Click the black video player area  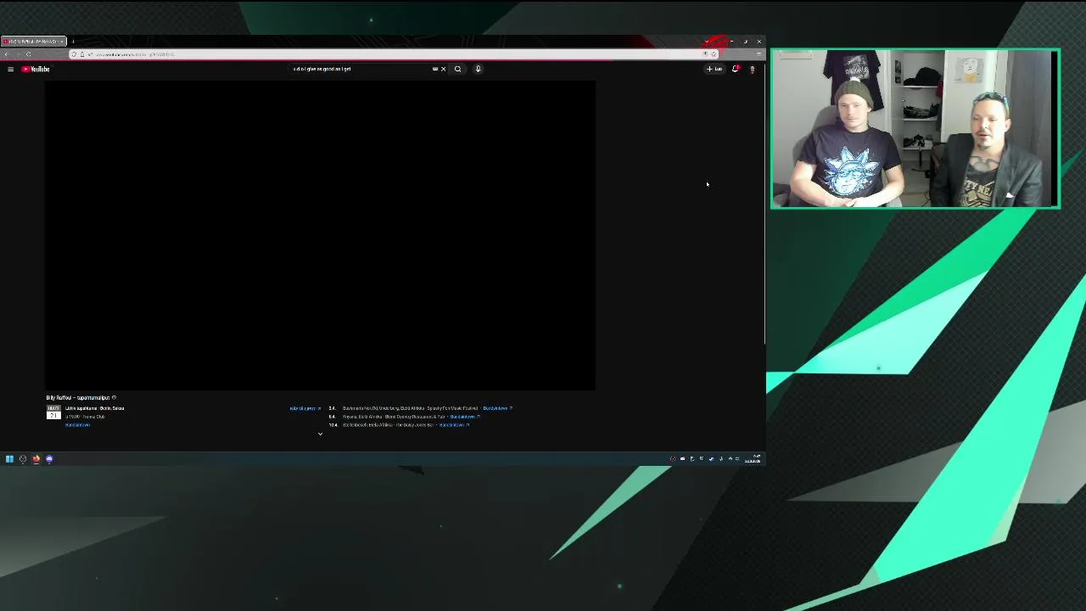321,235
